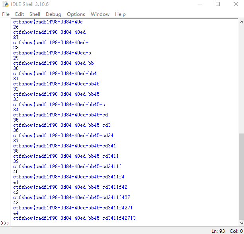Screen dimensions: 244x234
Task: Click the output number 29
Action: pos(16,58)
